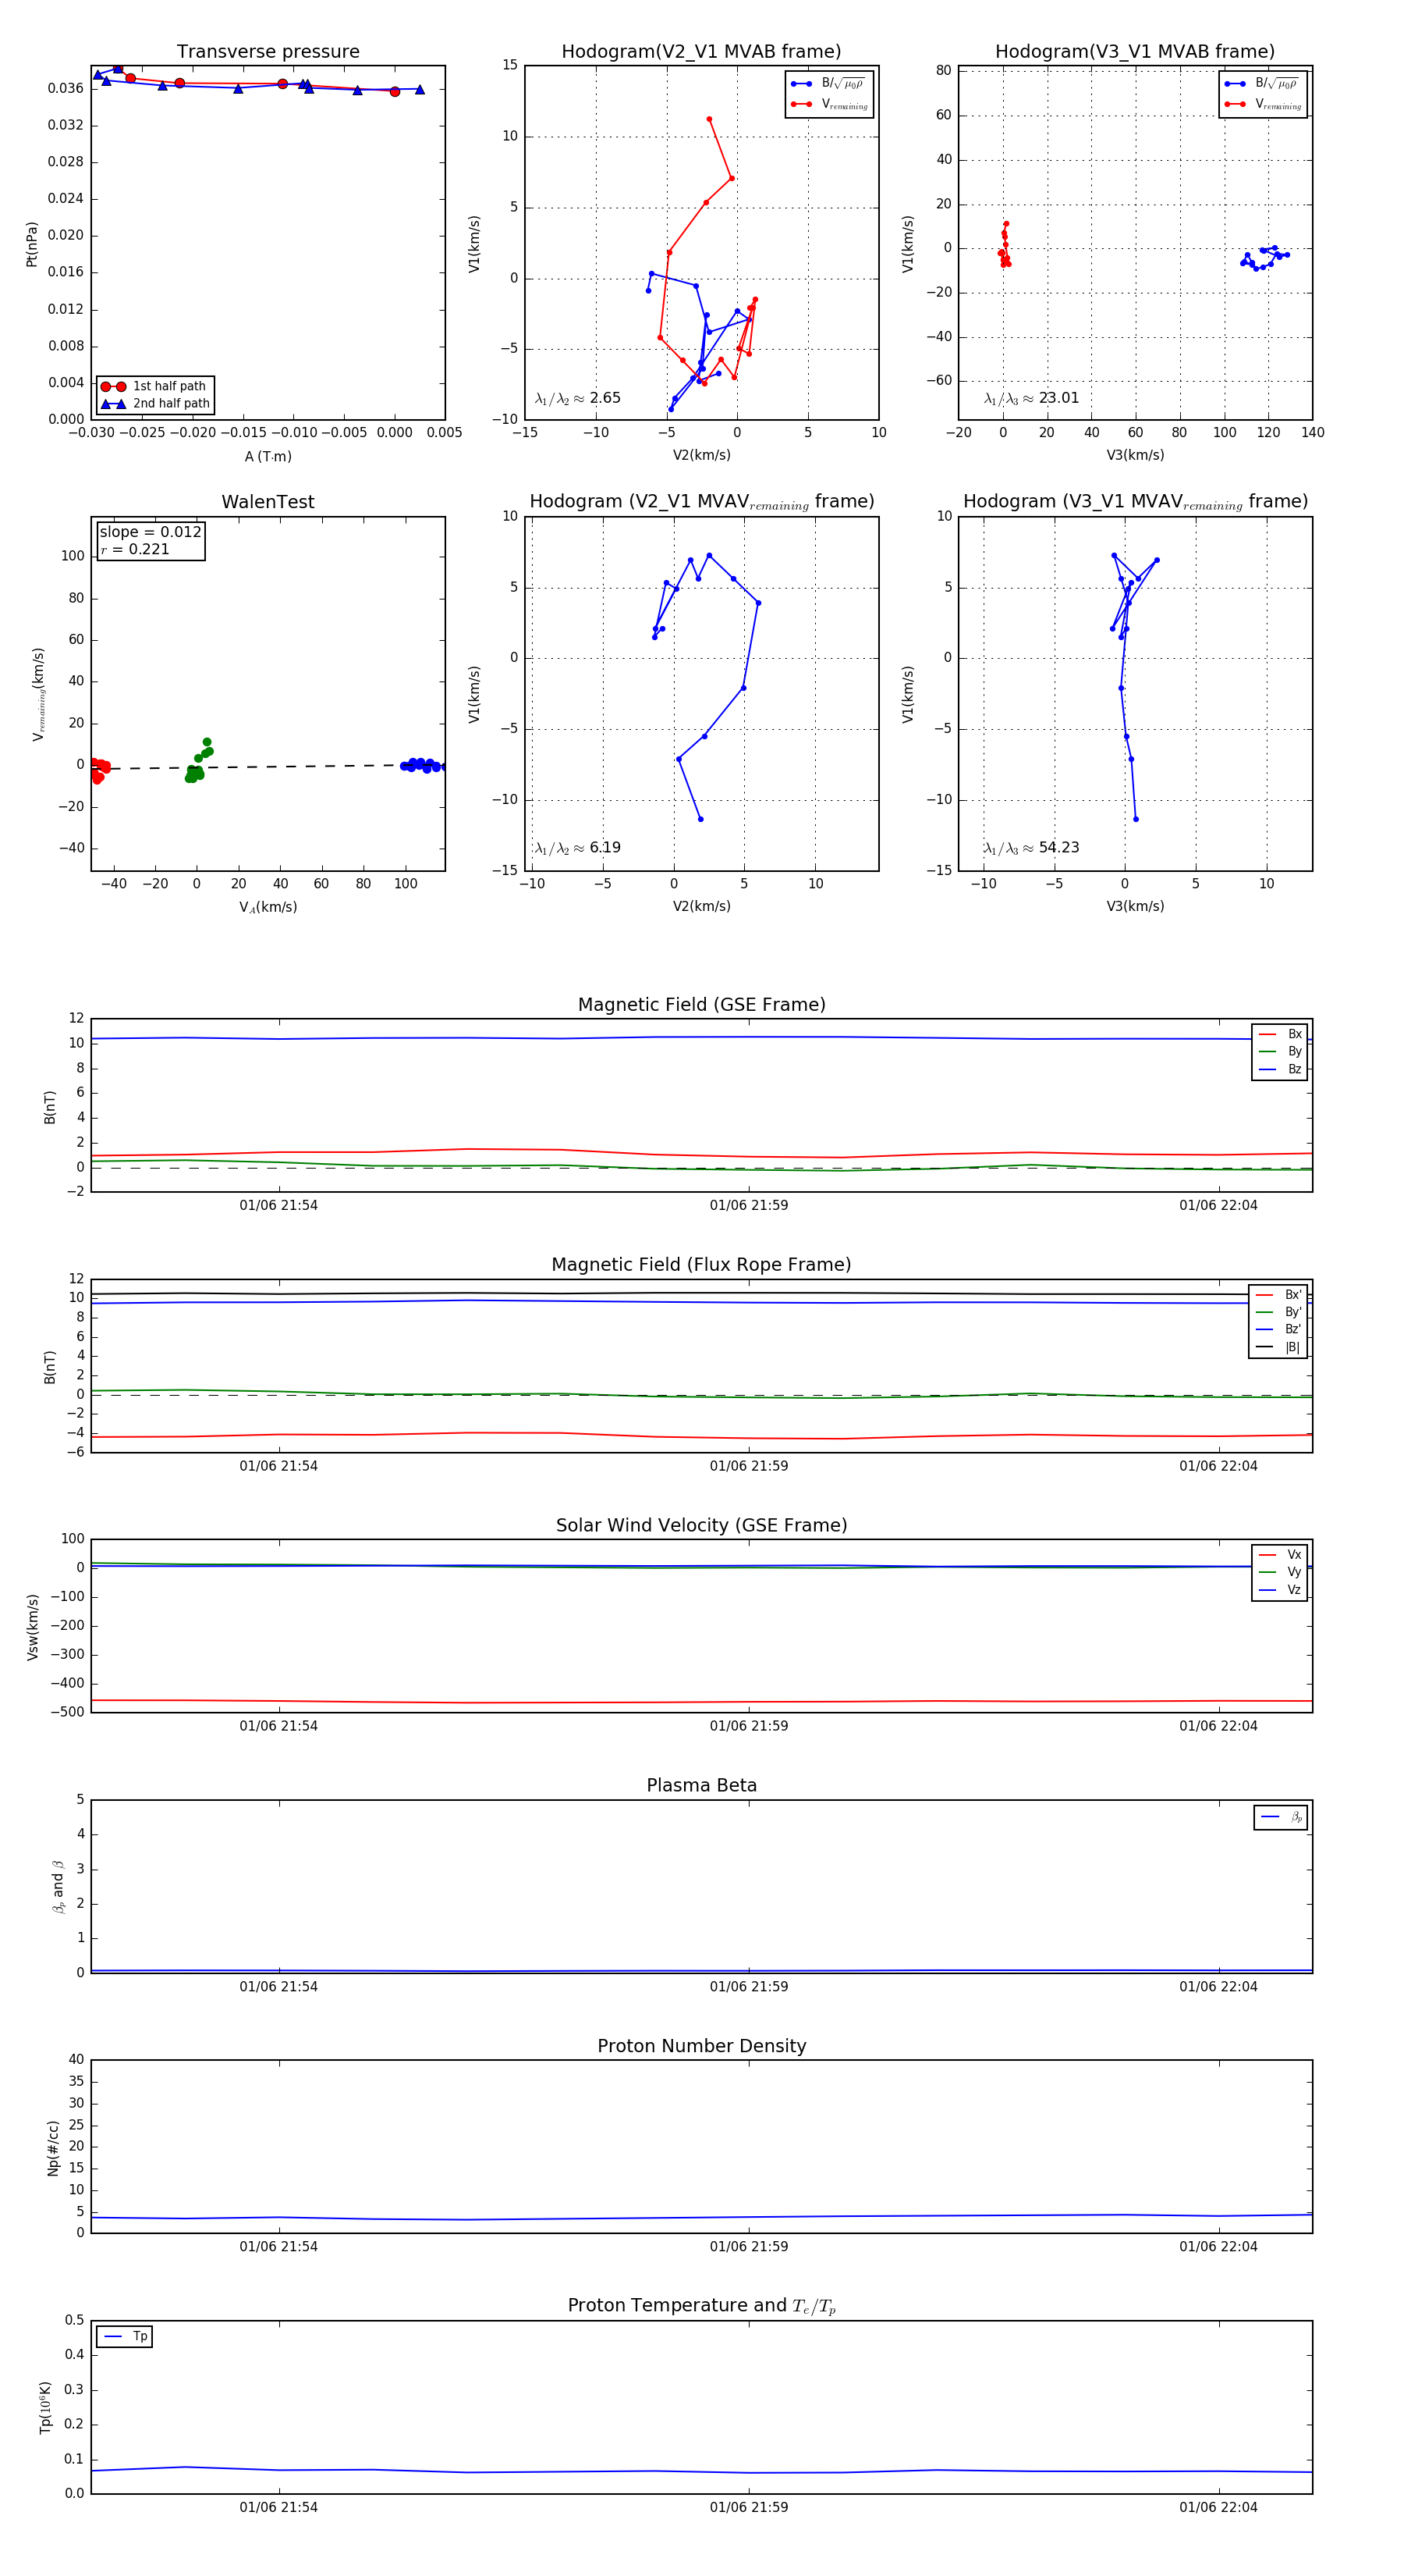This screenshot has width=1404, height=2576.
Task: Click the '1st half path' legend entry
Action: pyautogui.click(x=156, y=386)
